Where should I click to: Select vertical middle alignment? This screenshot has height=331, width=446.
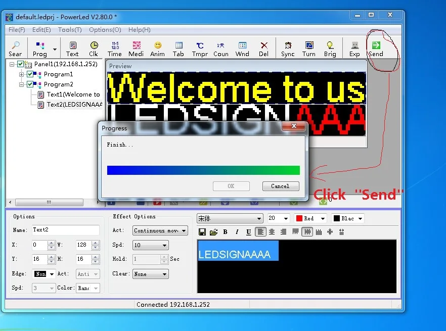tap(307, 232)
